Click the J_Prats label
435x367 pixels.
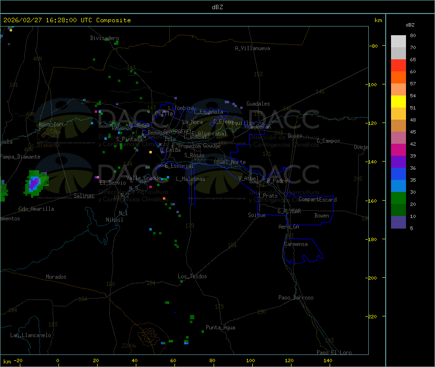pos(267,196)
